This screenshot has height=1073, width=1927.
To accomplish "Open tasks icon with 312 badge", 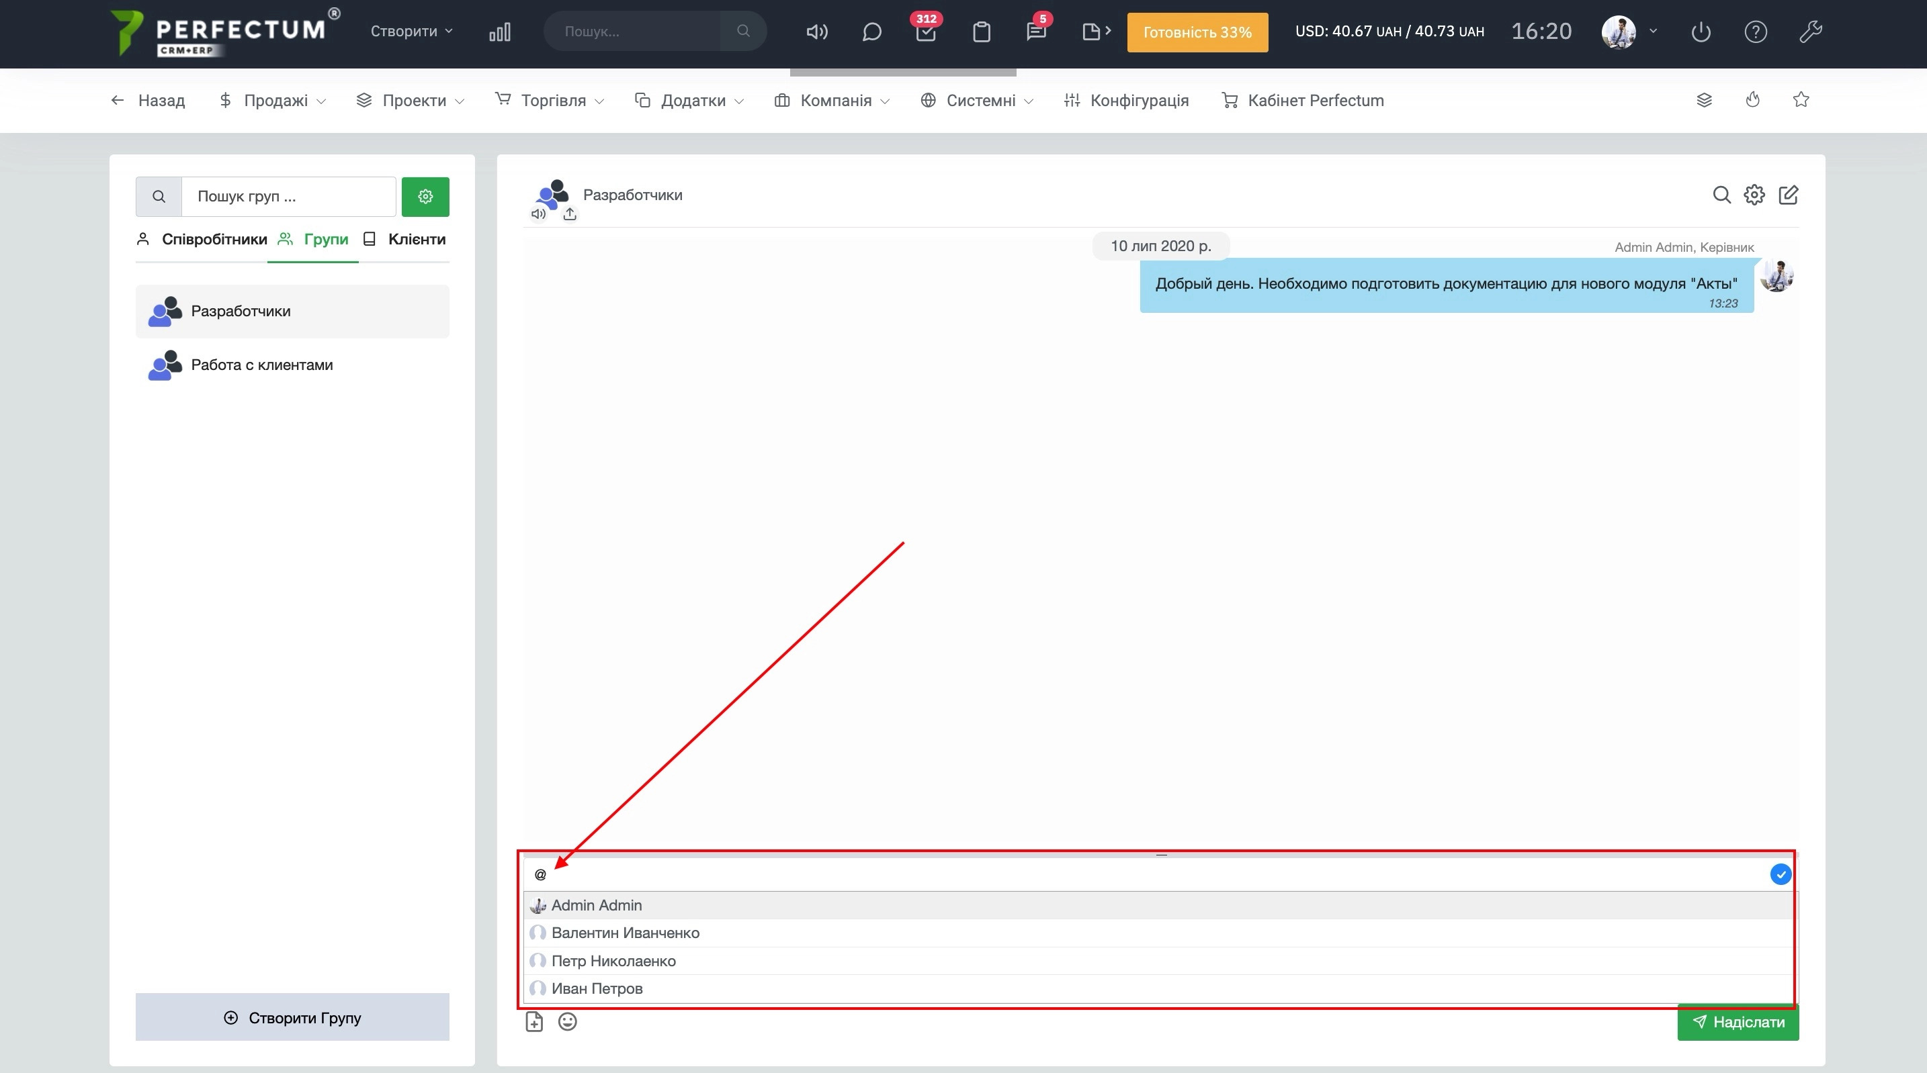I will [x=925, y=32].
